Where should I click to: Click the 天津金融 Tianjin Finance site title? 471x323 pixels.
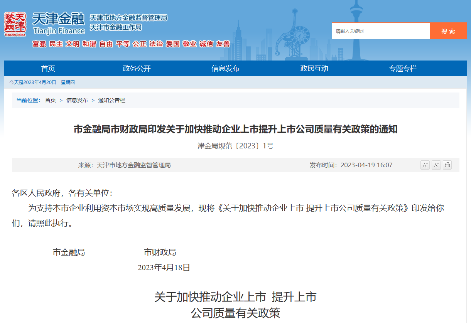[59, 24]
